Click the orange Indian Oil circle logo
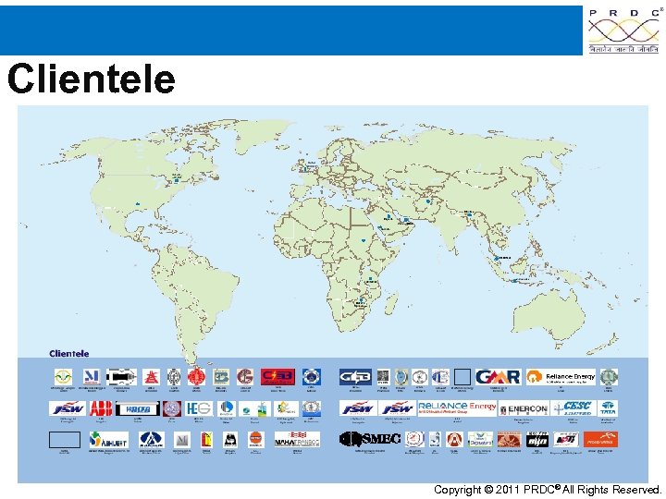Screen dimensions: 666x499 coord(255,440)
